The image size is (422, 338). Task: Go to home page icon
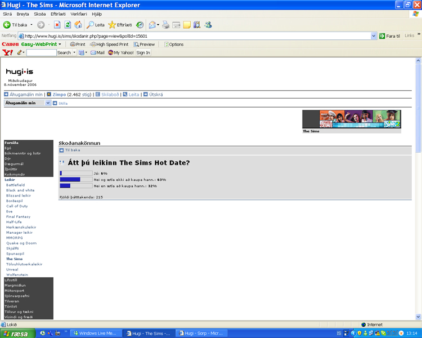(x=78, y=25)
